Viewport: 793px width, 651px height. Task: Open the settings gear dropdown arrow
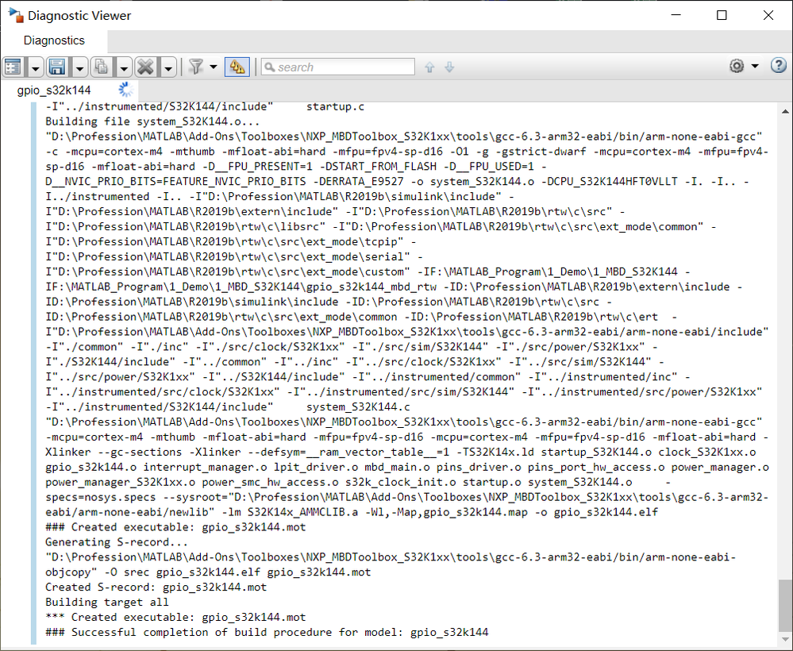click(755, 66)
